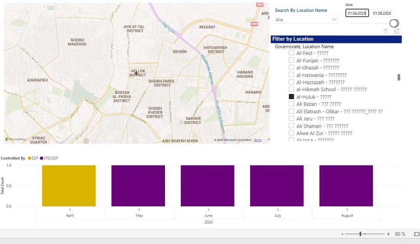Viewport: 420px width, 244px height.
Task: Open the Search By Location Name dropdown
Action: tap(306, 20)
